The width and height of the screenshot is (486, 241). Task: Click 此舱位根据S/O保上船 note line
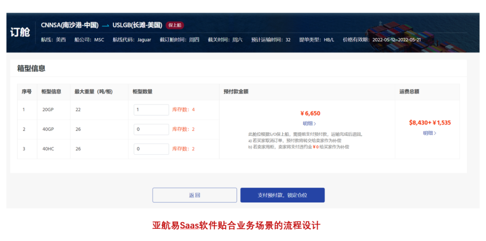point(306,134)
